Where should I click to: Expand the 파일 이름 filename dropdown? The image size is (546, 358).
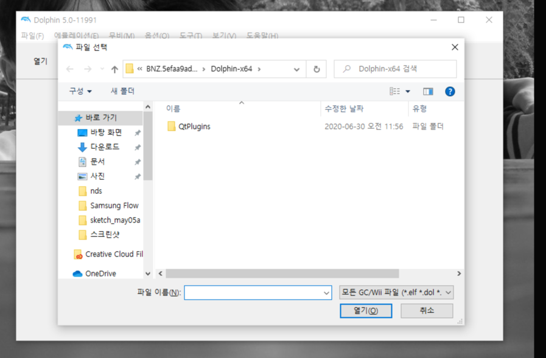pyautogui.click(x=326, y=293)
